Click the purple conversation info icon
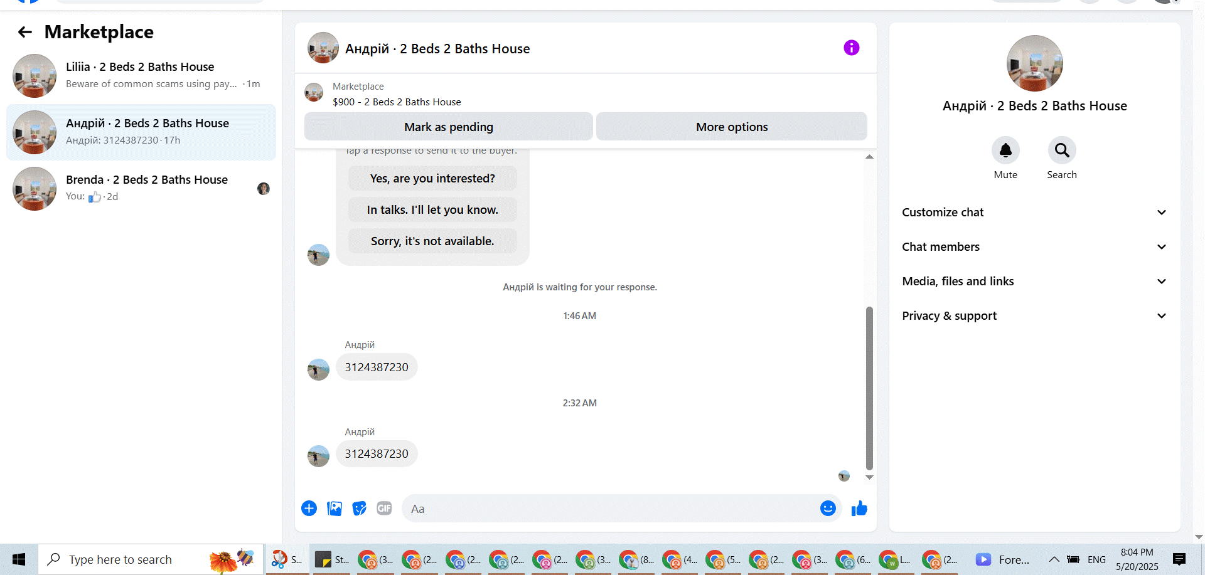 point(851,48)
